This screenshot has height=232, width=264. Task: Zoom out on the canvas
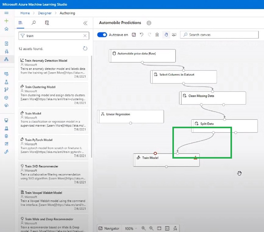(x=151, y=228)
